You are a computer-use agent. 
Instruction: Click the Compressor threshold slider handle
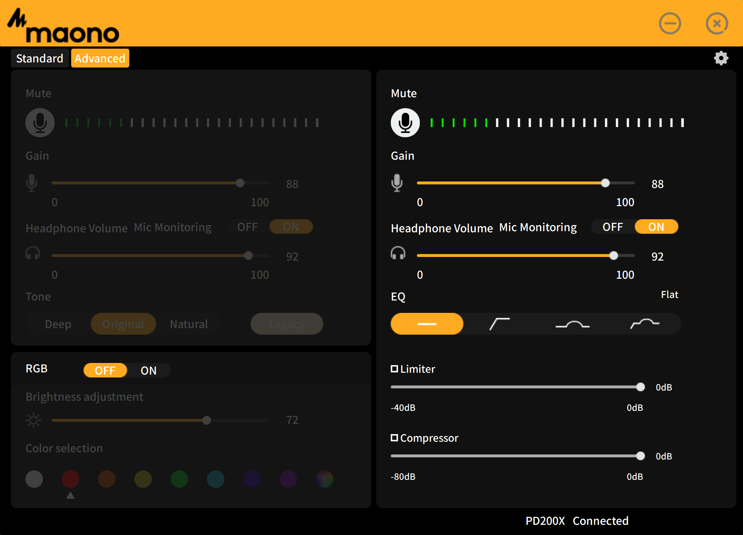[641, 456]
